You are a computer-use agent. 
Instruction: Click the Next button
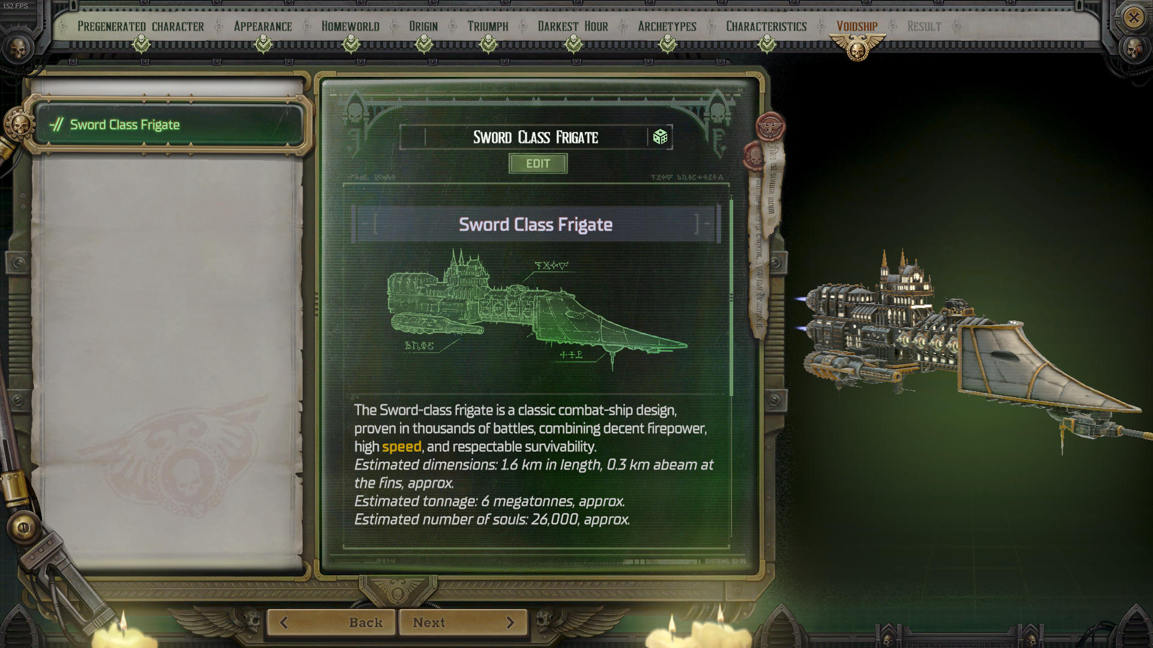463,622
